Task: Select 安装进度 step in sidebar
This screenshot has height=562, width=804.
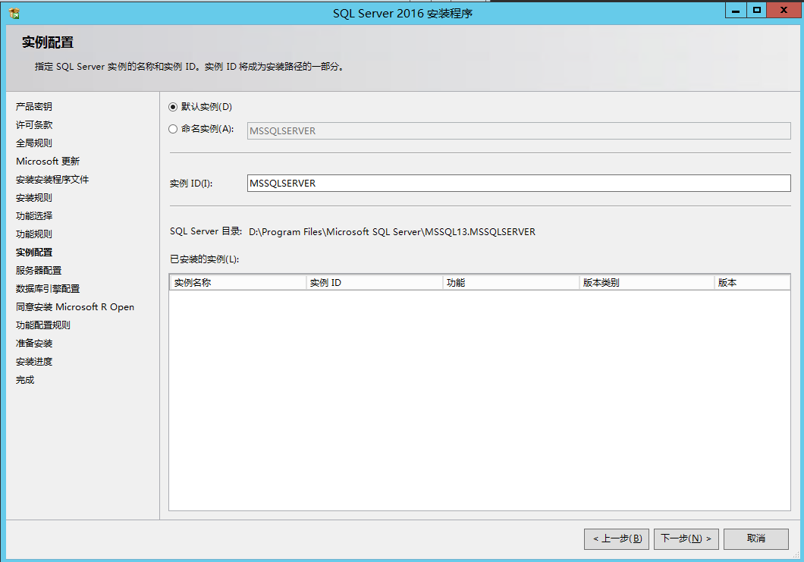Action: 34,362
